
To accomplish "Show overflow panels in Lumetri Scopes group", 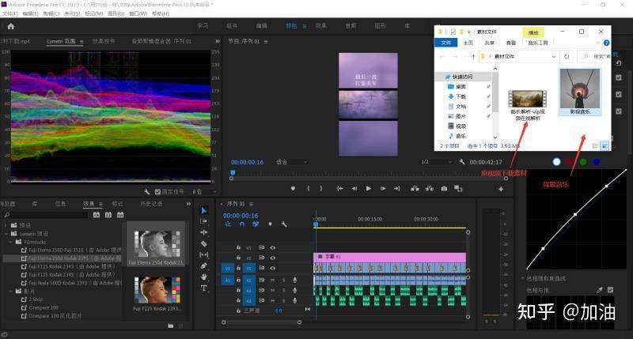I will [217, 41].
